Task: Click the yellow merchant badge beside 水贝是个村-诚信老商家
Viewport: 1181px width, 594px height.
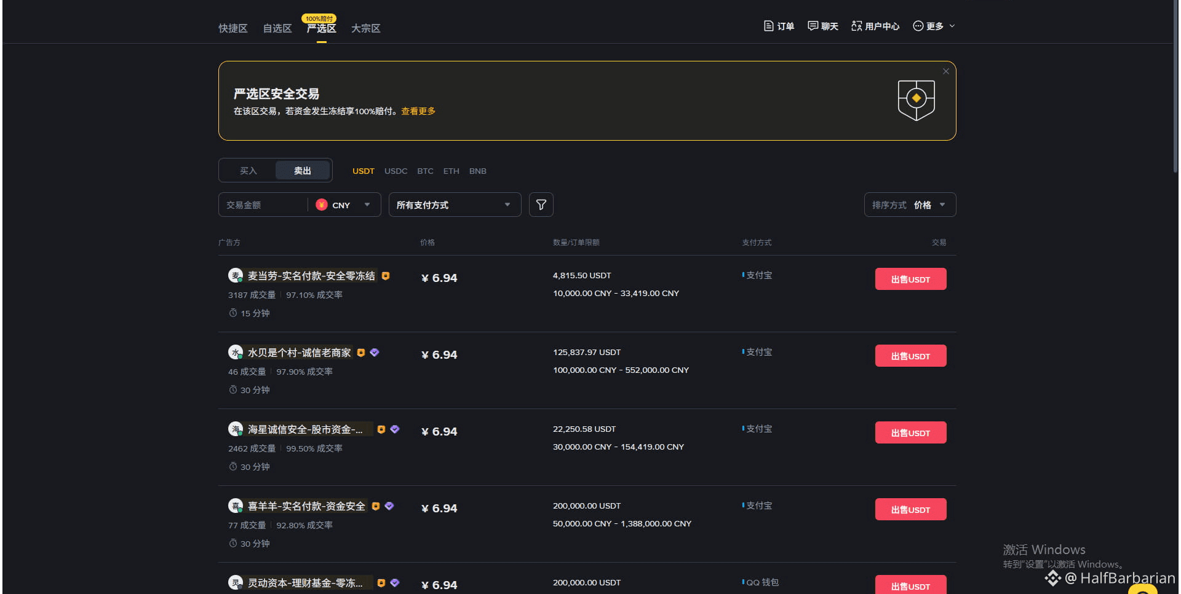Action: click(361, 353)
